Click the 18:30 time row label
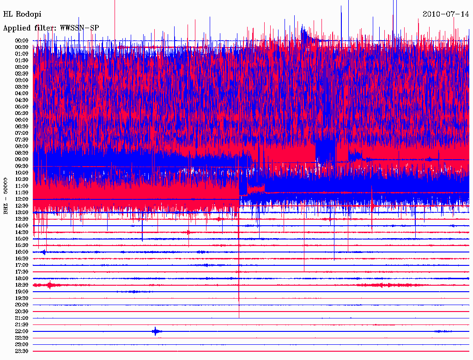 click(x=22, y=285)
